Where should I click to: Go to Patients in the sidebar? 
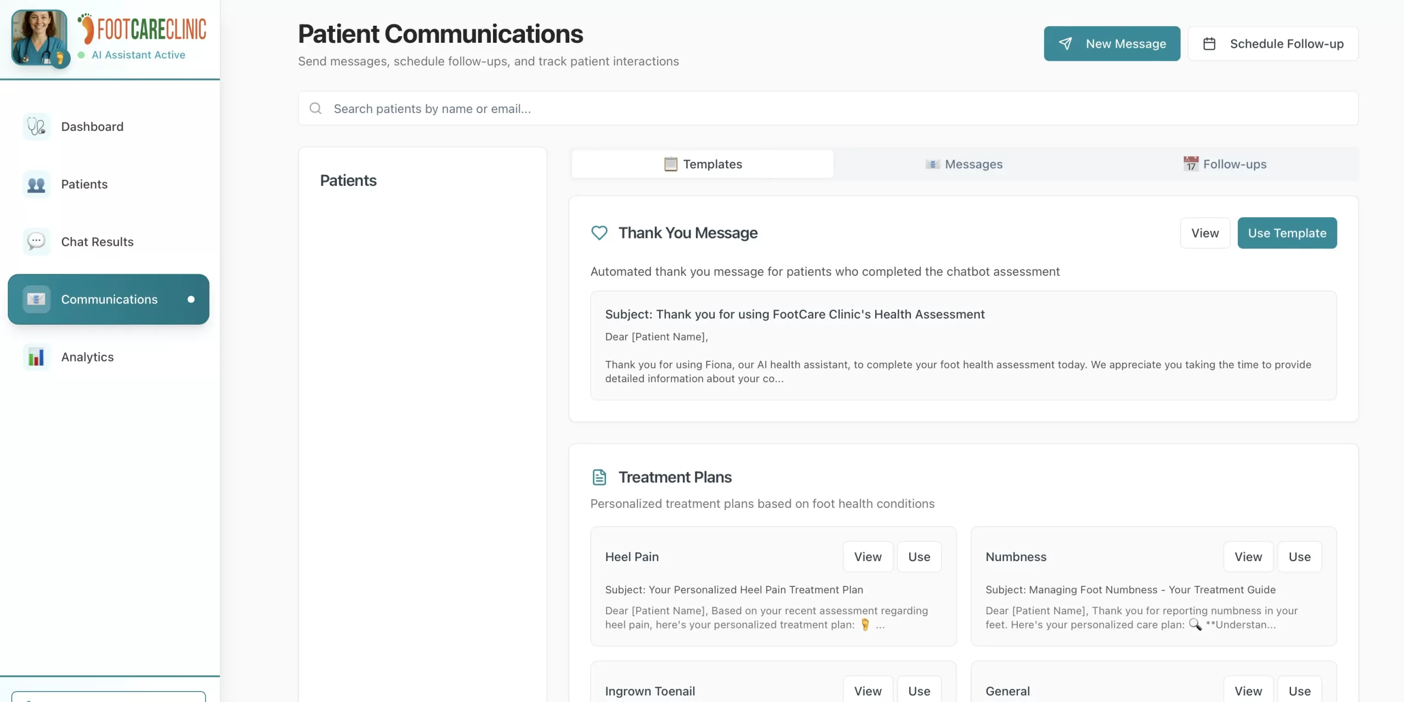[109, 184]
